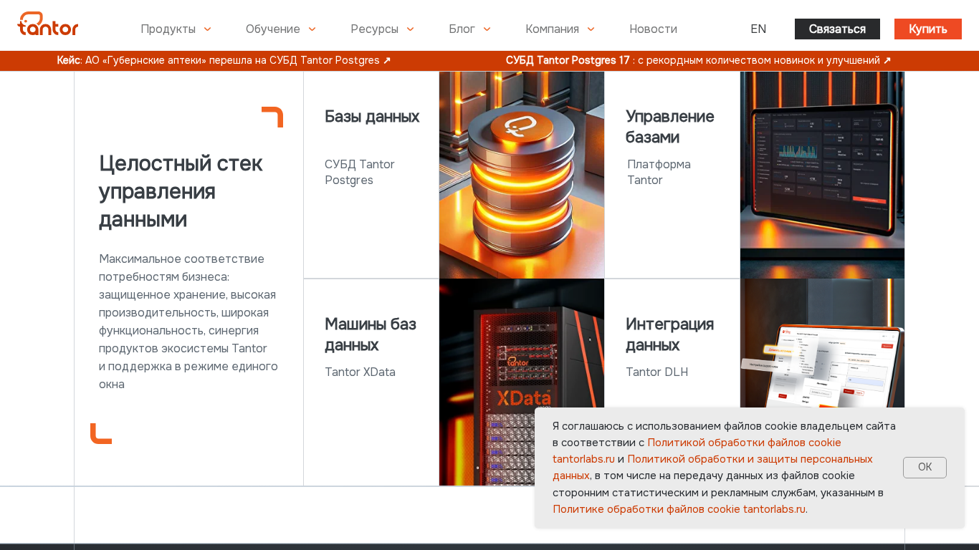Open the Tantor XData product link
The width and height of the screenshot is (979, 550).
pyautogui.click(x=360, y=372)
